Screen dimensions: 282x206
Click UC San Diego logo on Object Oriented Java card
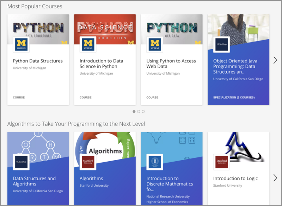221,44
